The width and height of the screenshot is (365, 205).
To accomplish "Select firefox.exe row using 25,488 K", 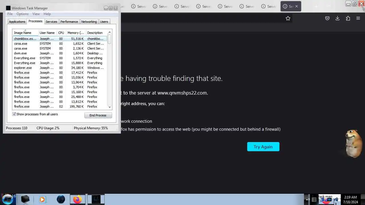I will pyautogui.click(x=60, y=97).
